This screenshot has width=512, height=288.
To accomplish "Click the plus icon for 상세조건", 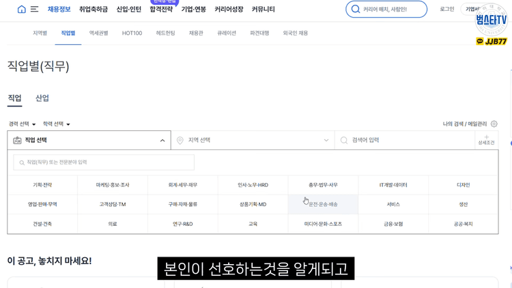I will [x=486, y=137].
